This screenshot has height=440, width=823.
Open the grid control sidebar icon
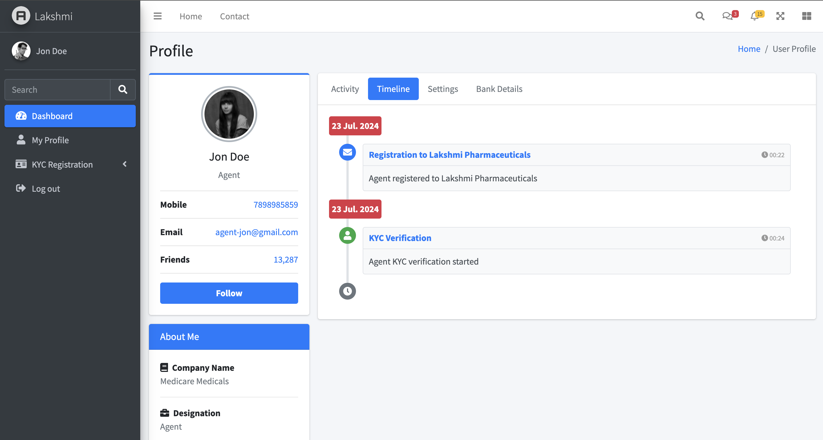click(x=806, y=16)
